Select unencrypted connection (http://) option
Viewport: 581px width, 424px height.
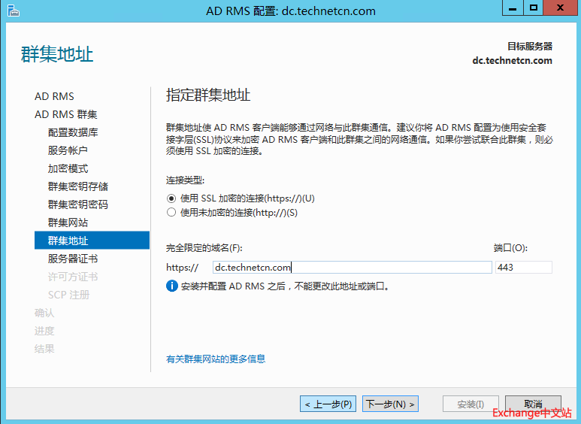tap(171, 213)
